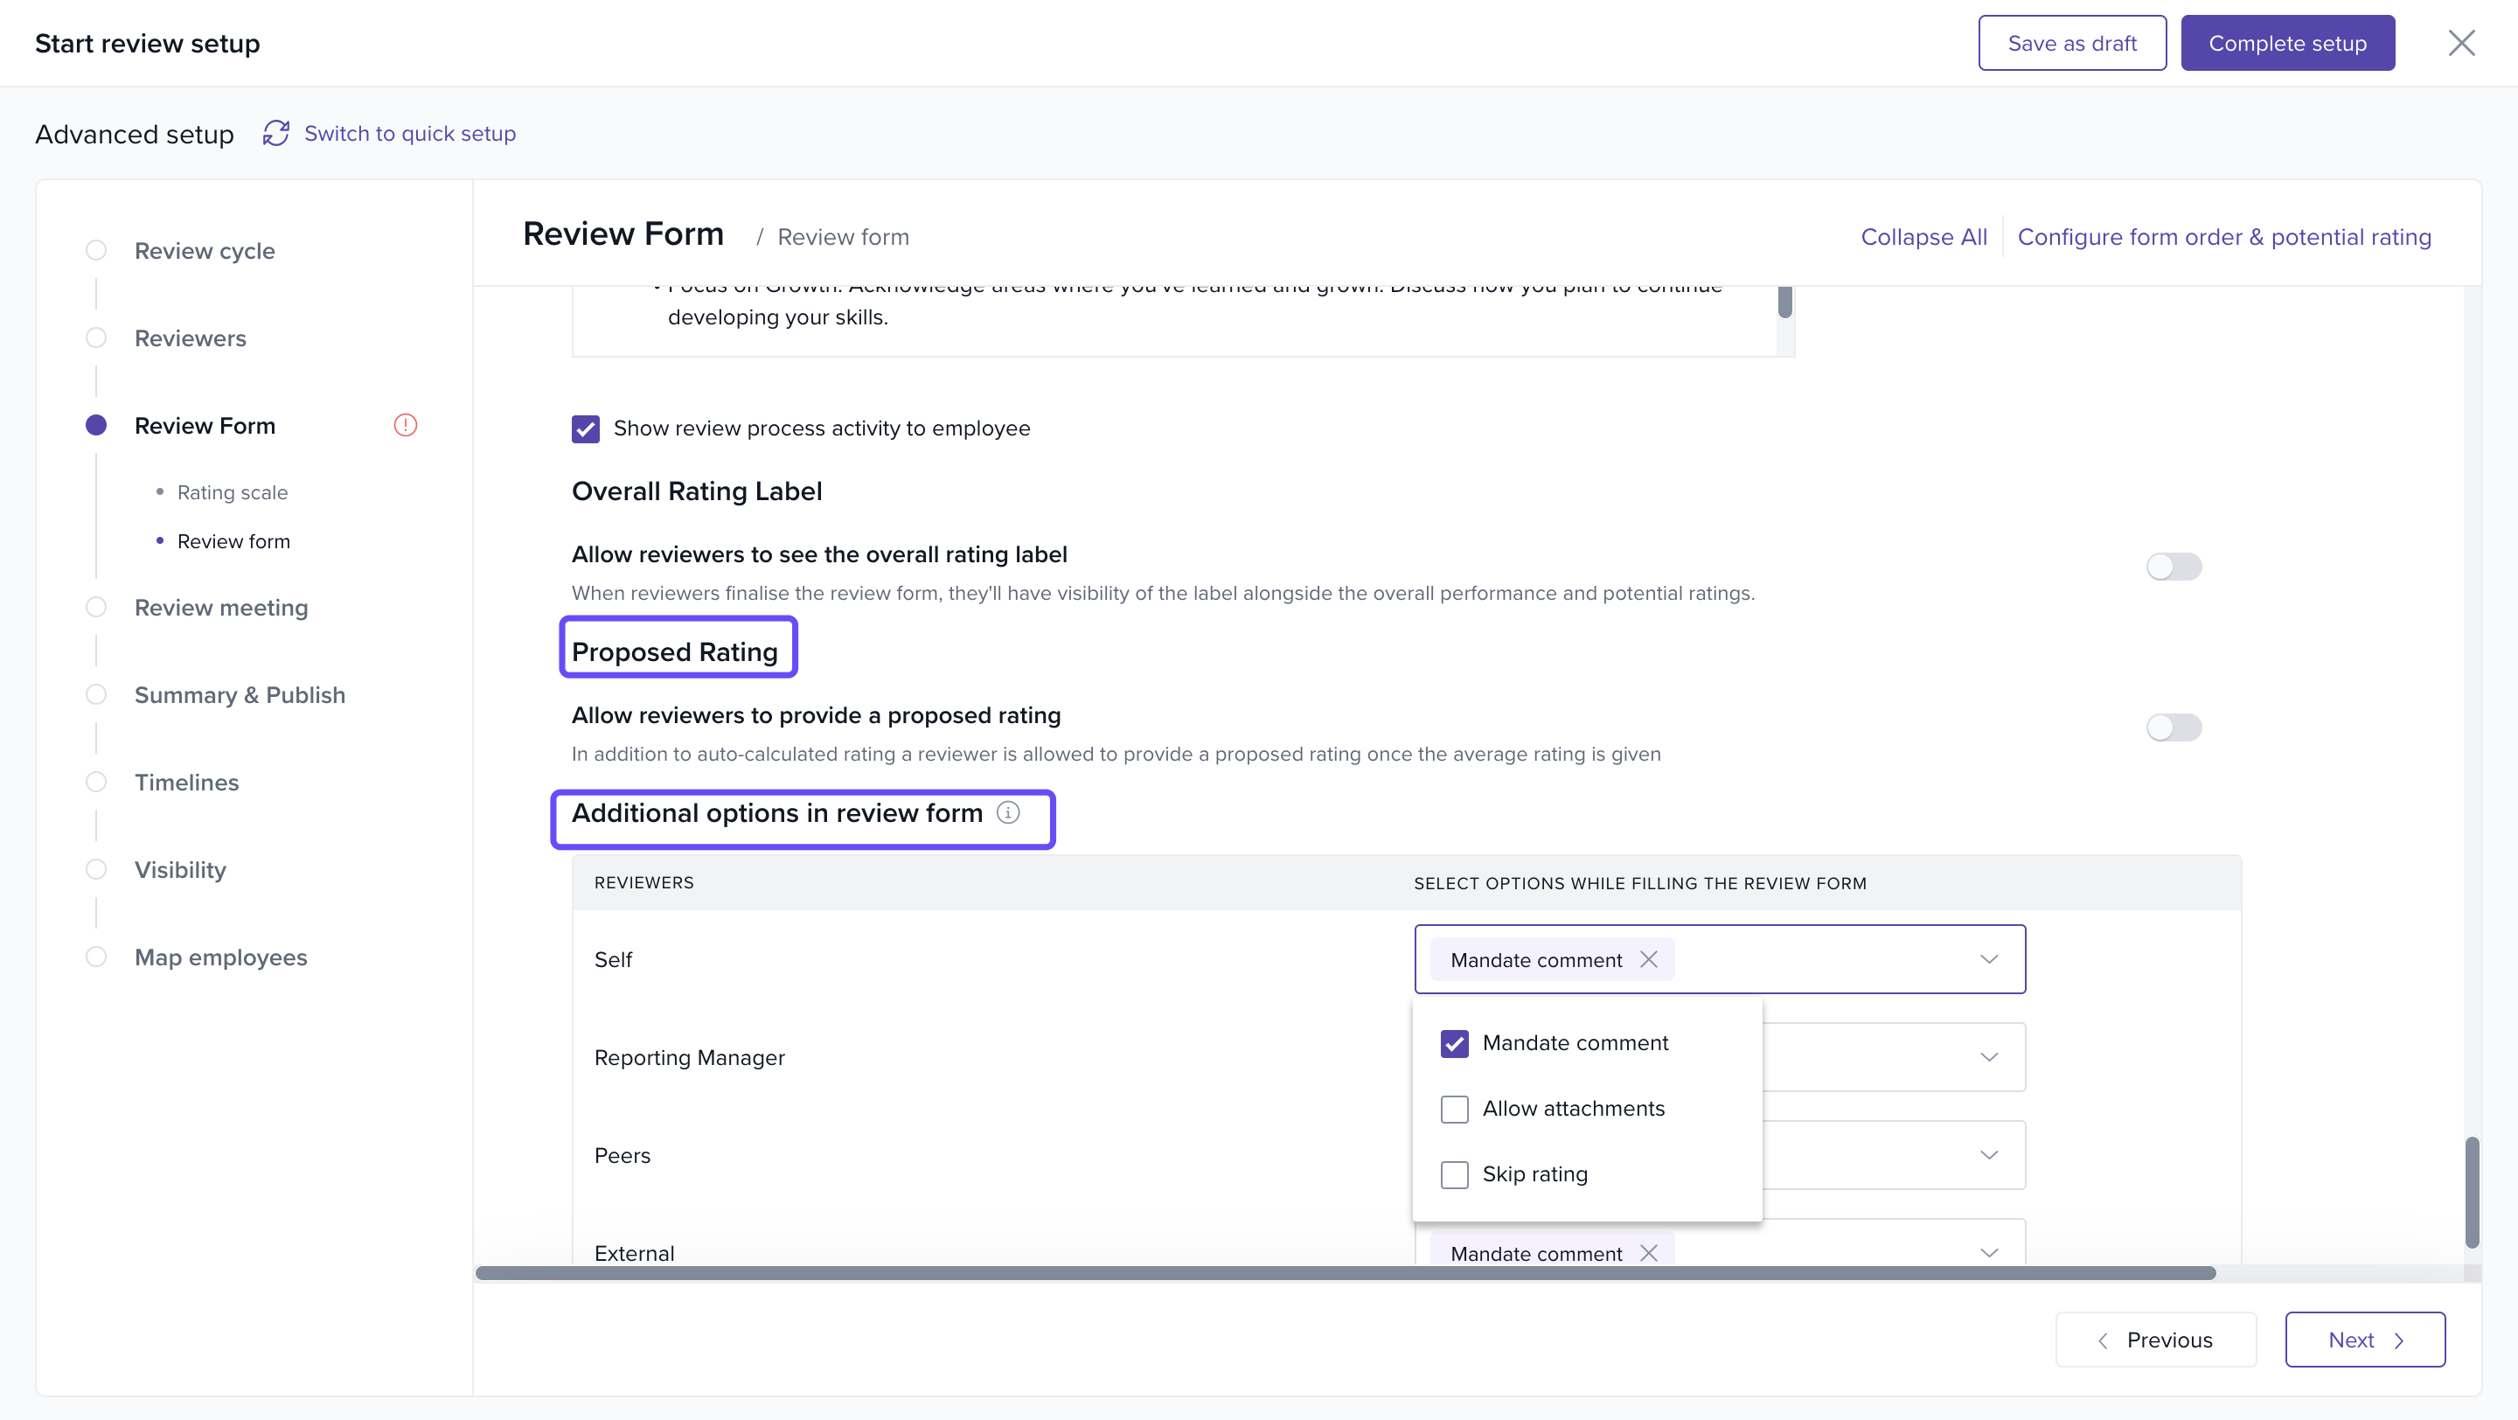Click the Switch to quick setup refresh icon
2518x1420 pixels.
click(x=275, y=133)
